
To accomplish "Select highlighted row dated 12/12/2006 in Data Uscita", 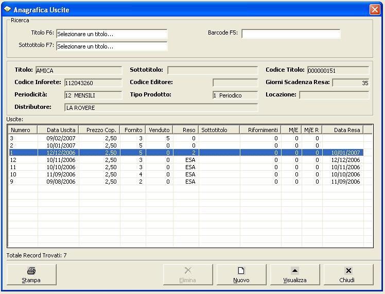I will point(186,153).
